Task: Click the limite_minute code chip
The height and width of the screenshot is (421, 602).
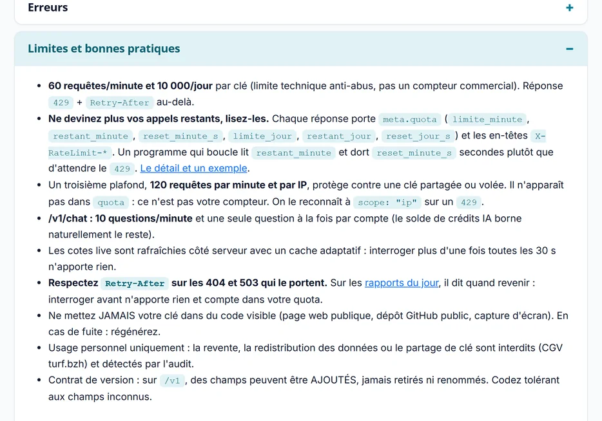Action: [x=487, y=119]
